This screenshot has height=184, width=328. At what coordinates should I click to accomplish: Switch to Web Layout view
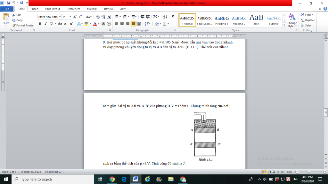pos(274,172)
